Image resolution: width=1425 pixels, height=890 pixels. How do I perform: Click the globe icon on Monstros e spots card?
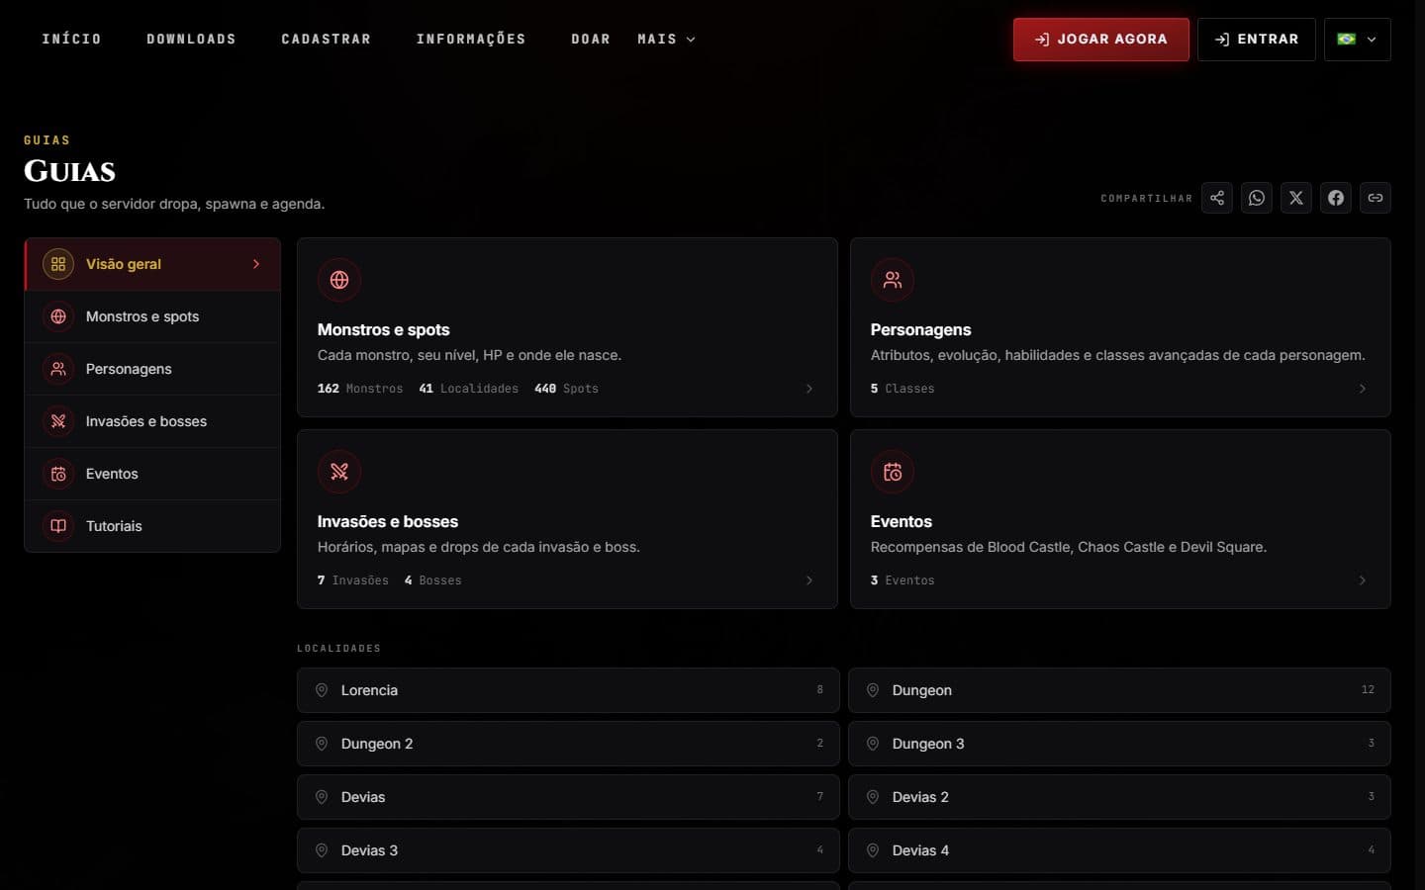pyautogui.click(x=339, y=280)
